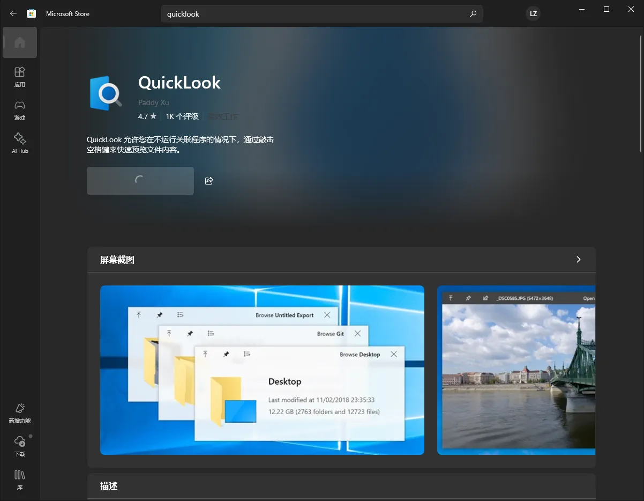
Task: Open the 库 (Library) page
Action: [20, 480]
